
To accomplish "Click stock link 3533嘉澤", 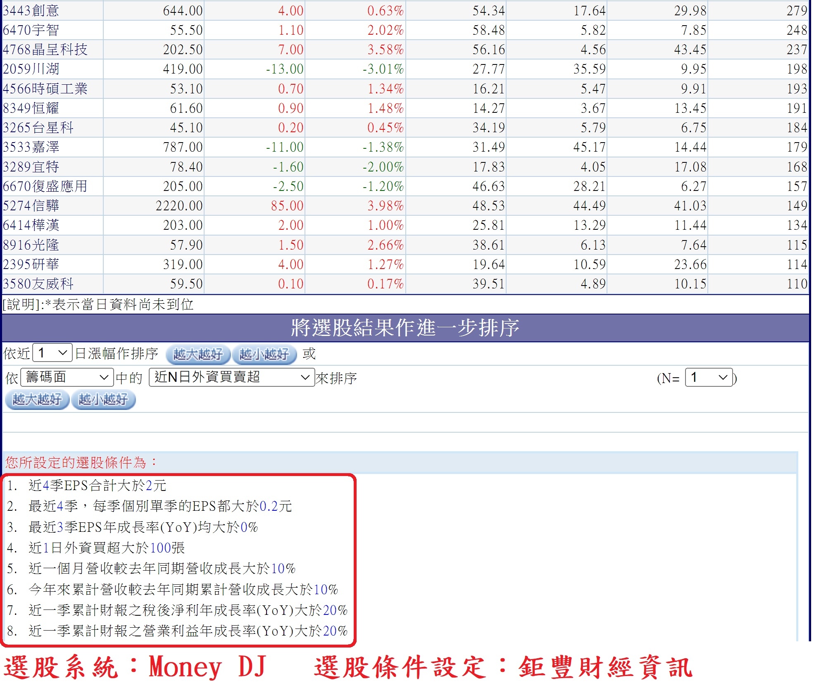I will tap(31, 147).
